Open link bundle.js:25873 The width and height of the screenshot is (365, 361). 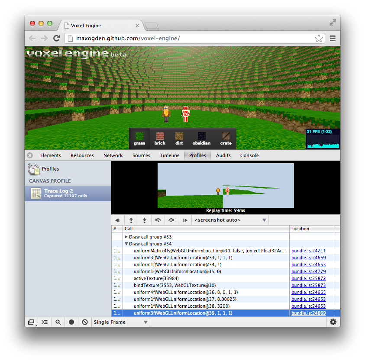(x=308, y=285)
